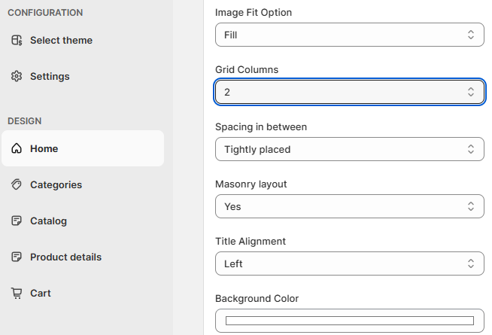Screen dimensions: 492x335
Task: Click the Masonry Yes chevron arrows
Action: 471,206
